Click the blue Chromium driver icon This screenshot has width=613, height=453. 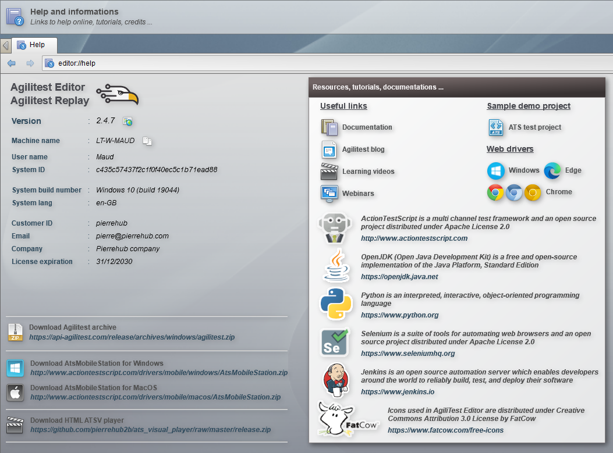514,192
